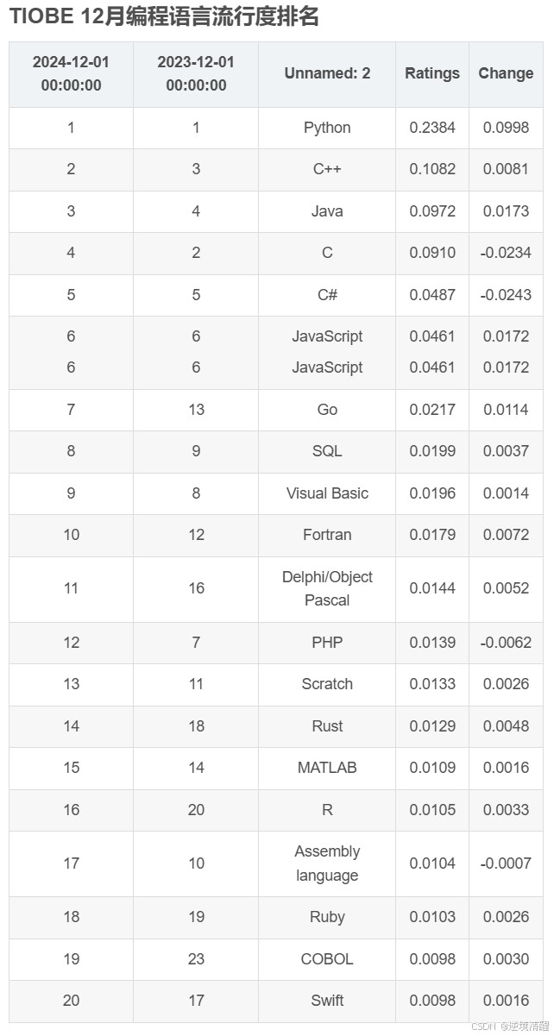554x1036 pixels.
Task: Click the Delphi/Object Pascal cell
Action: coord(327,588)
